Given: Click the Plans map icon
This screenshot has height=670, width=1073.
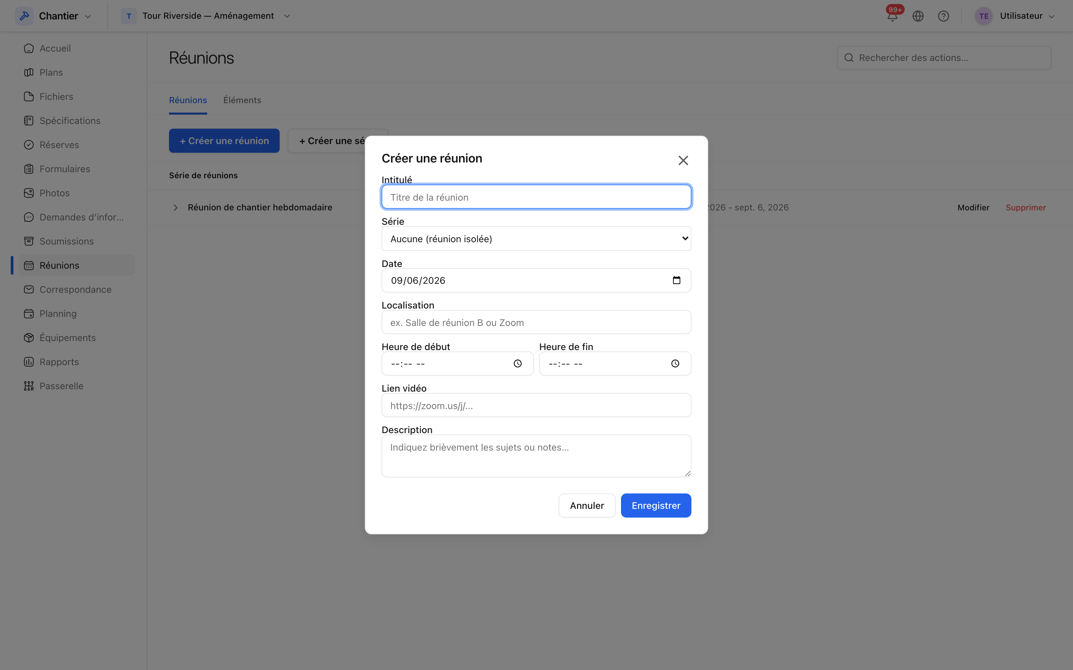Looking at the screenshot, I should [x=29, y=72].
